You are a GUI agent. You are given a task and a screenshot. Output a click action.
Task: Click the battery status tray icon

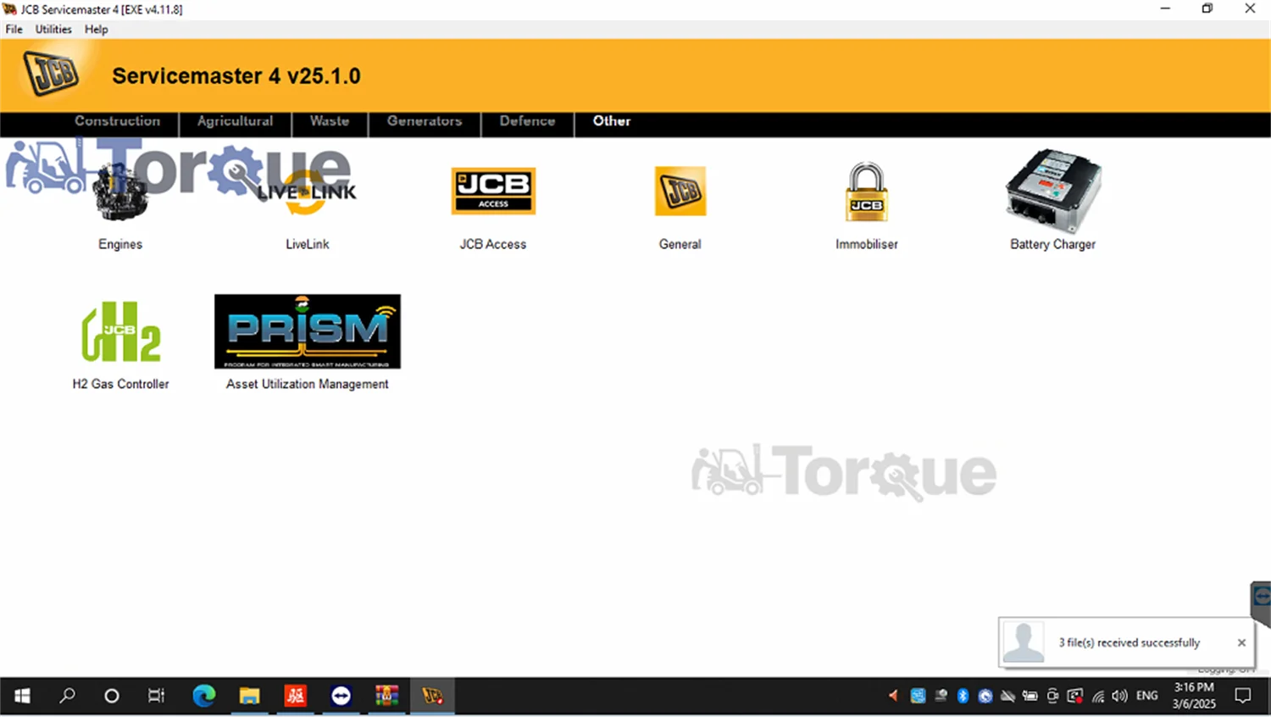pos(1030,696)
